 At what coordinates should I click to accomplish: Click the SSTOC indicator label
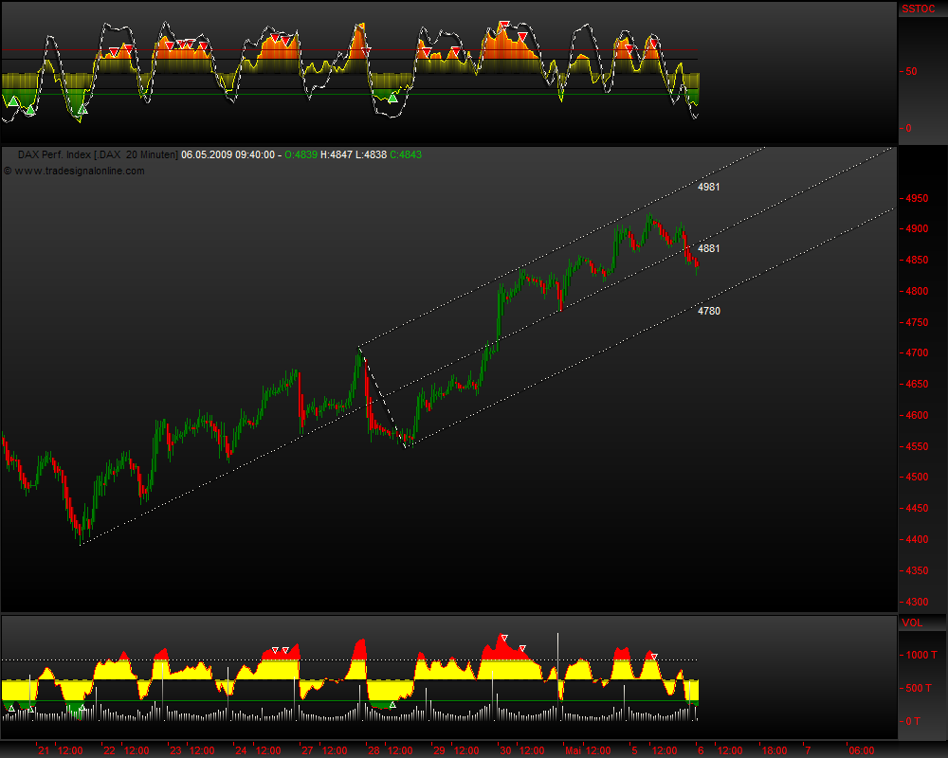pos(918,9)
